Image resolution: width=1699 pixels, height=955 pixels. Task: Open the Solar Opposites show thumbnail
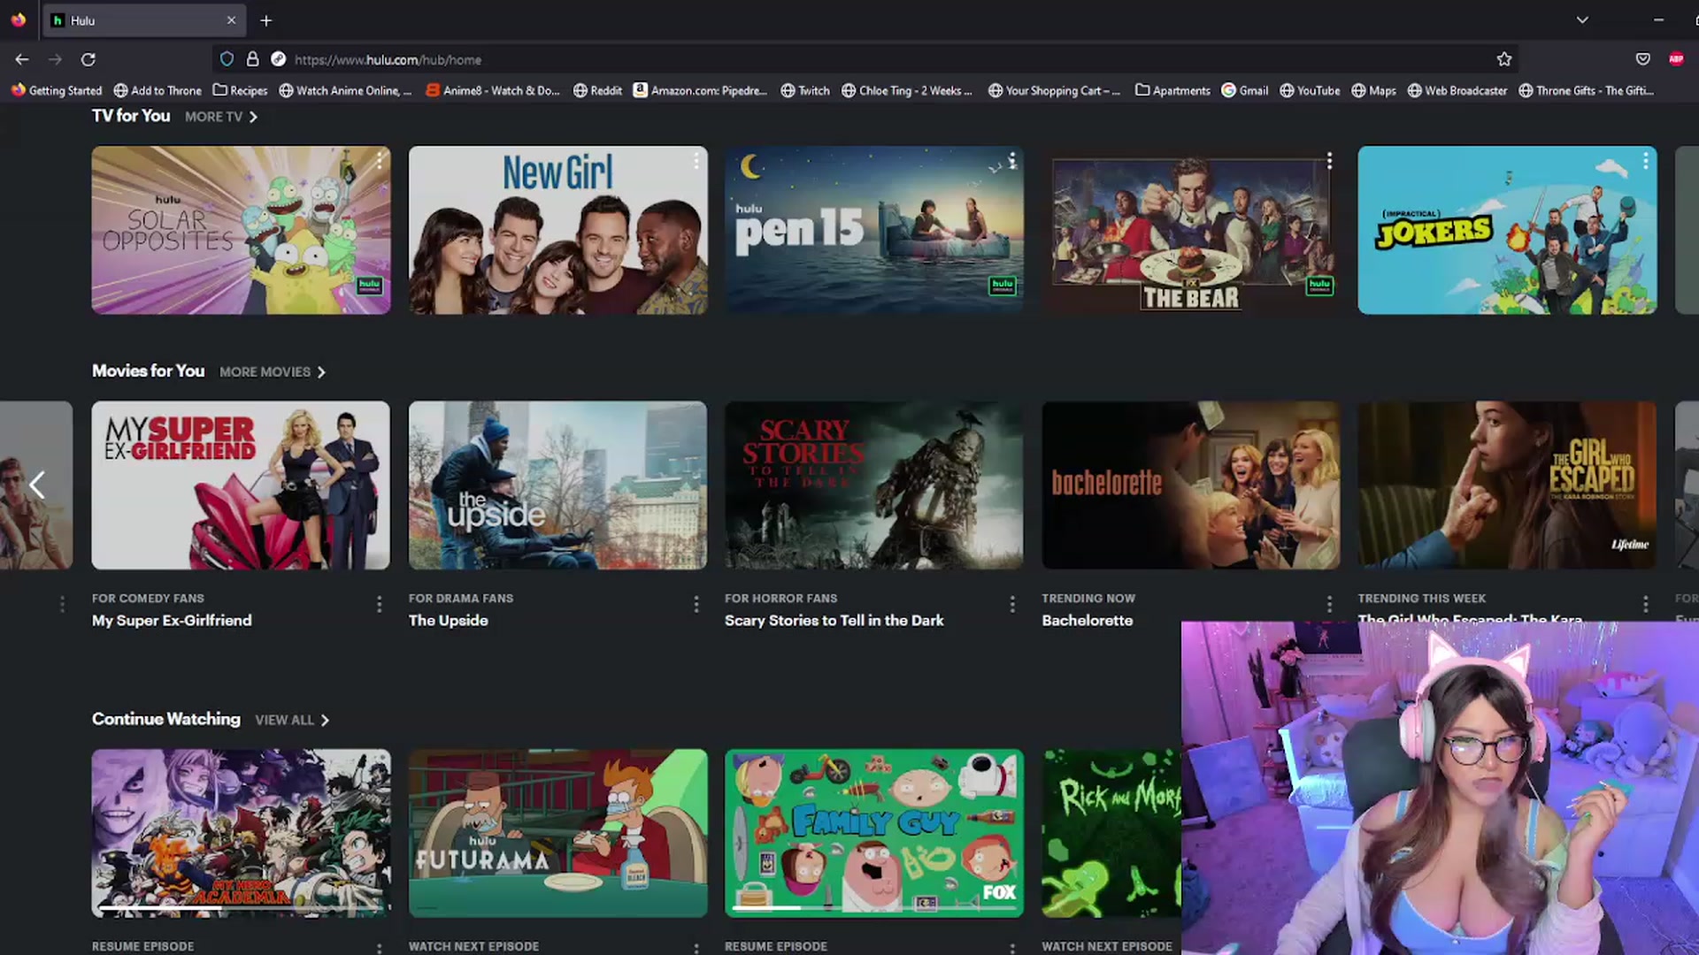point(241,230)
